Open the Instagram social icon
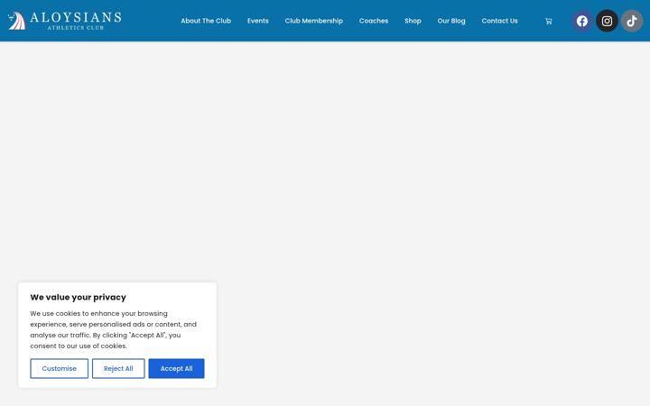Screen dimensions: 650x406 tap(607, 21)
